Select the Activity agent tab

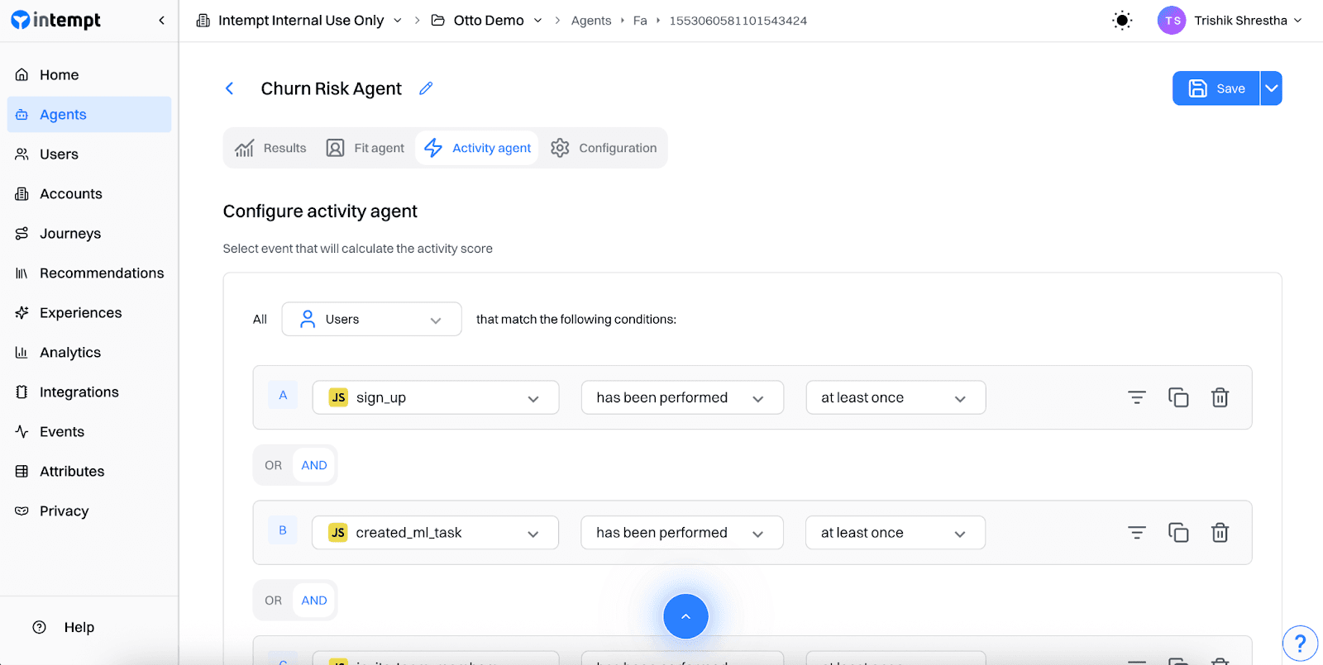477,148
